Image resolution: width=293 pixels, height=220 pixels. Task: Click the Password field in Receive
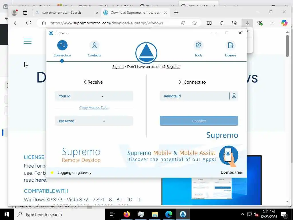click(94, 121)
